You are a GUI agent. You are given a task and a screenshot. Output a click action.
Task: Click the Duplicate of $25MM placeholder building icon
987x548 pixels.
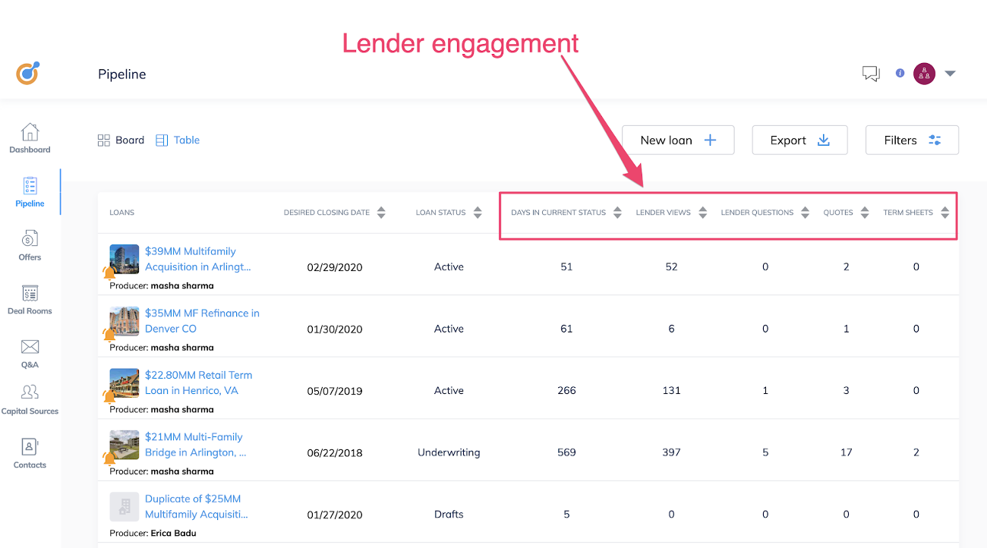point(125,506)
